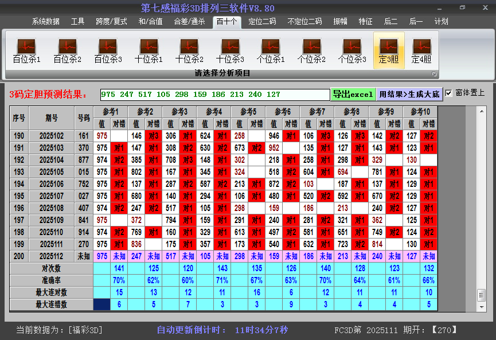The width and height of the screenshot is (496, 340).
Task: Click the table scrollbar up arrow
Action: pyautogui.click(x=482, y=111)
